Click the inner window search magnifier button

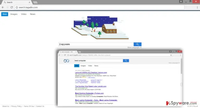tap(126, 61)
